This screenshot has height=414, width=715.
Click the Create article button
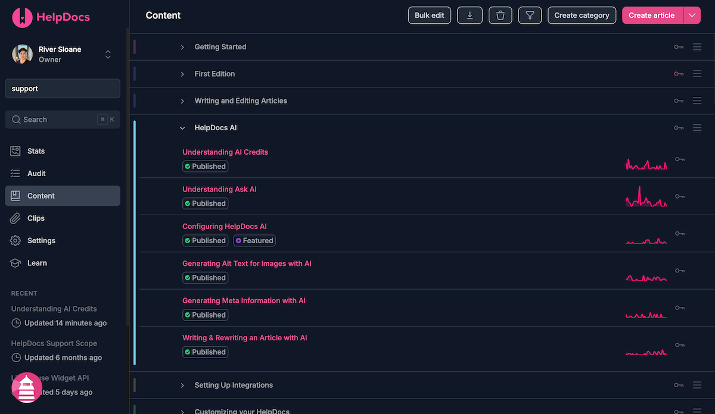[x=652, y=15]
